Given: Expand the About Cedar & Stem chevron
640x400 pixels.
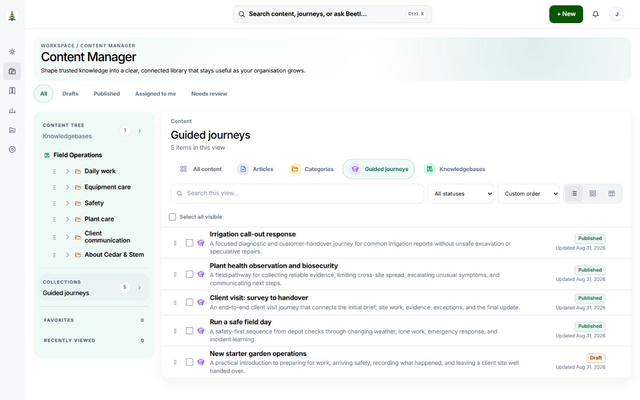Looking at the screenshot, I should coord(68,255).
